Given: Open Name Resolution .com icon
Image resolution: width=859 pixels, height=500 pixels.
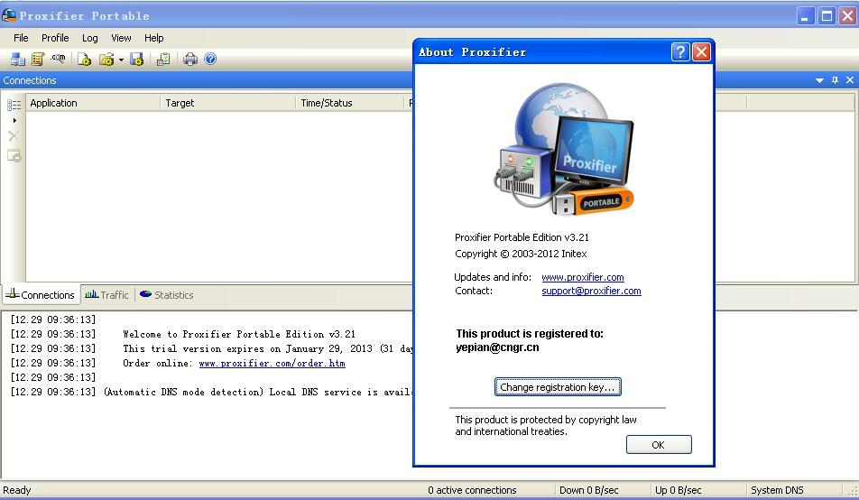Looking at the screenshot, I should click(x=58, y=59).
